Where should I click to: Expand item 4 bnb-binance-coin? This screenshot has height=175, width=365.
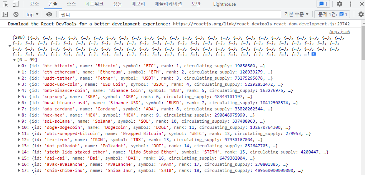pyautogui.click(x=19, y=90)
